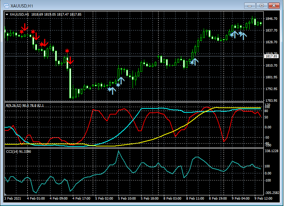Click the 4 Feb 09:00 time label

click(x=59, y=199)
